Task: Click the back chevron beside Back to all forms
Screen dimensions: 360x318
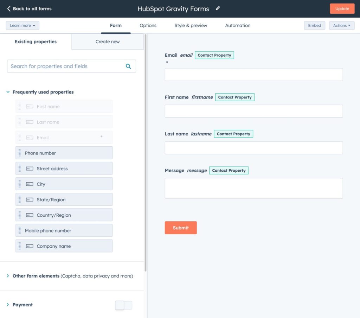Action: pyautogui.click(x=9, y=9)
